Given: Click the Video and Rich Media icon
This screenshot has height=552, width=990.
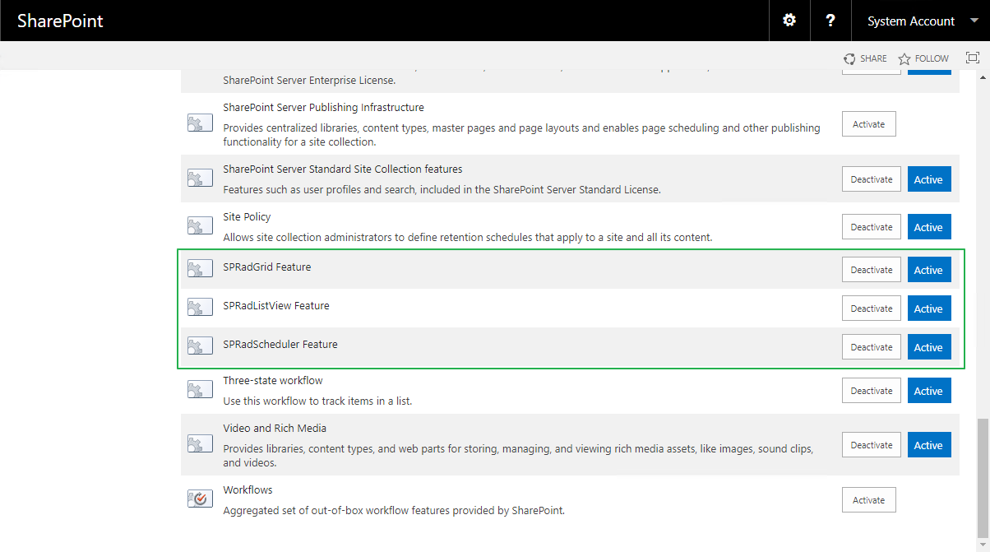Looking at the screenshot, I should (x=200, y=444).
